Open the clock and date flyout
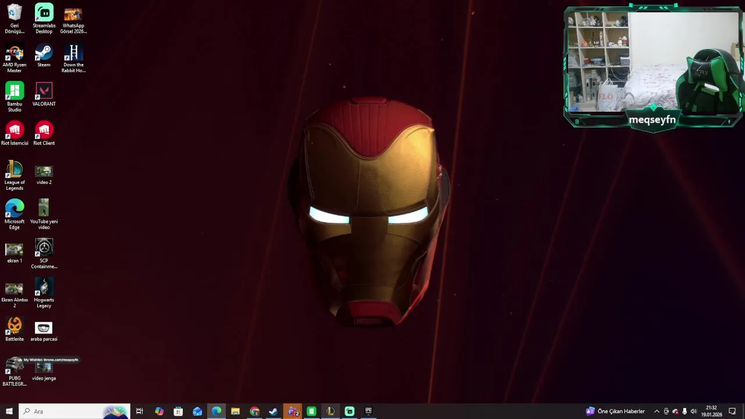 click(711, 411)
